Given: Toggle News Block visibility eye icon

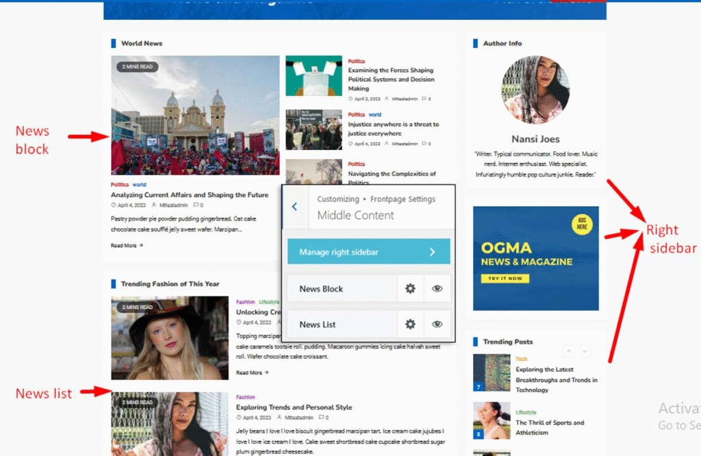Looking at the screenshot, I should [x=437, y=289].
